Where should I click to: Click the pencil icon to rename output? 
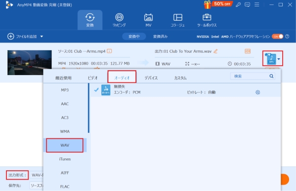(x=216, y=51)
